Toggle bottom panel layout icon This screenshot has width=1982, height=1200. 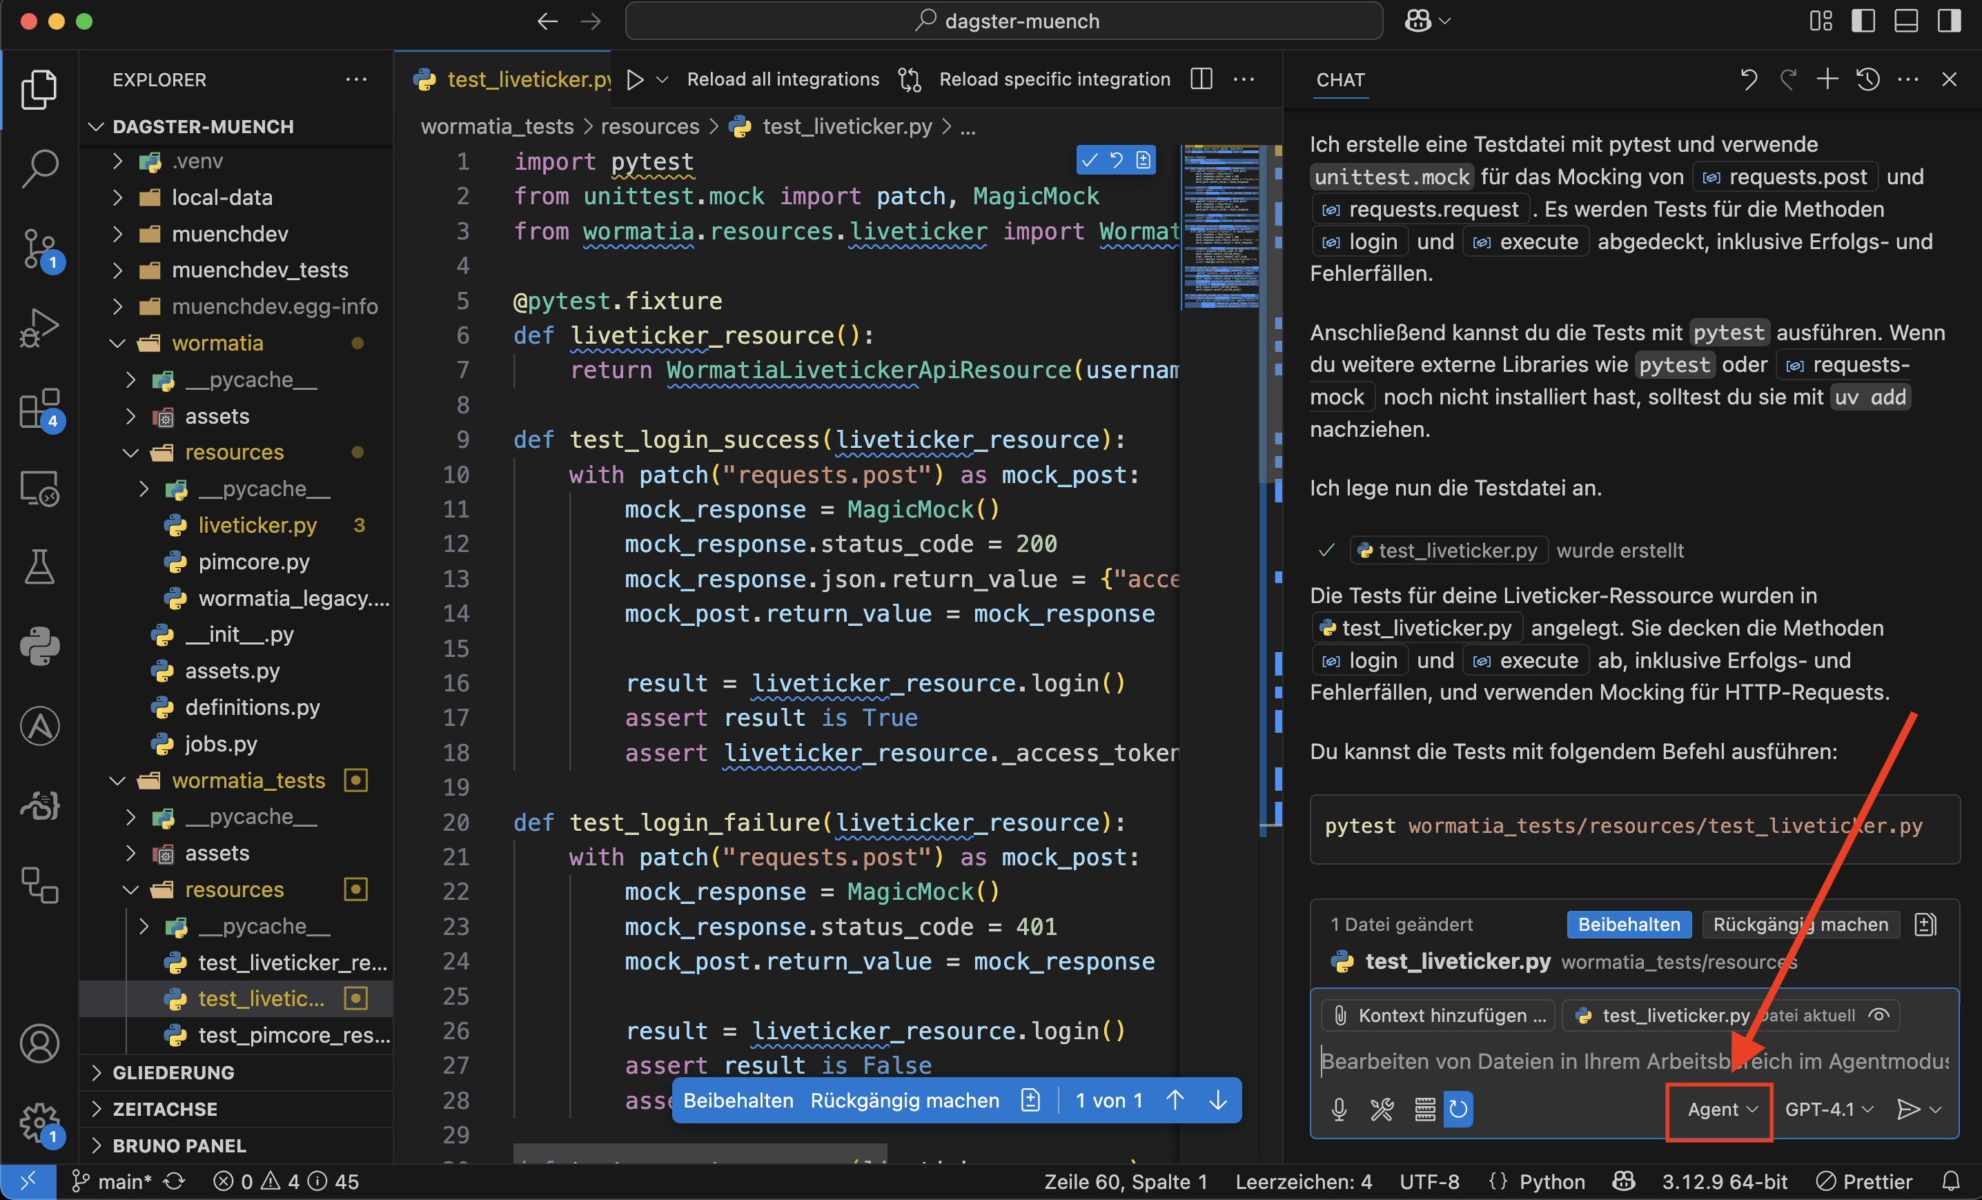tap(1905, 21)
